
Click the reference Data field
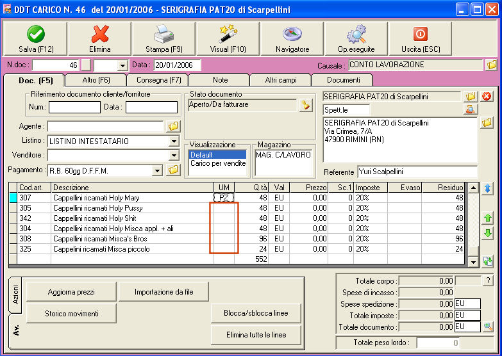(x=151, y=107)
